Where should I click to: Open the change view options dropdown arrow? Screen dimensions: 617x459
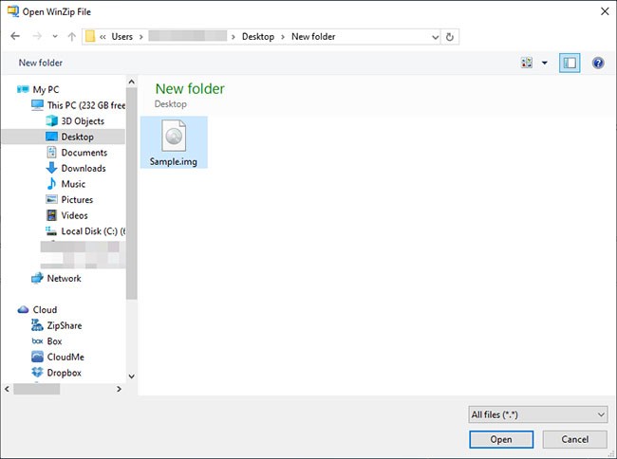[545, 64]
